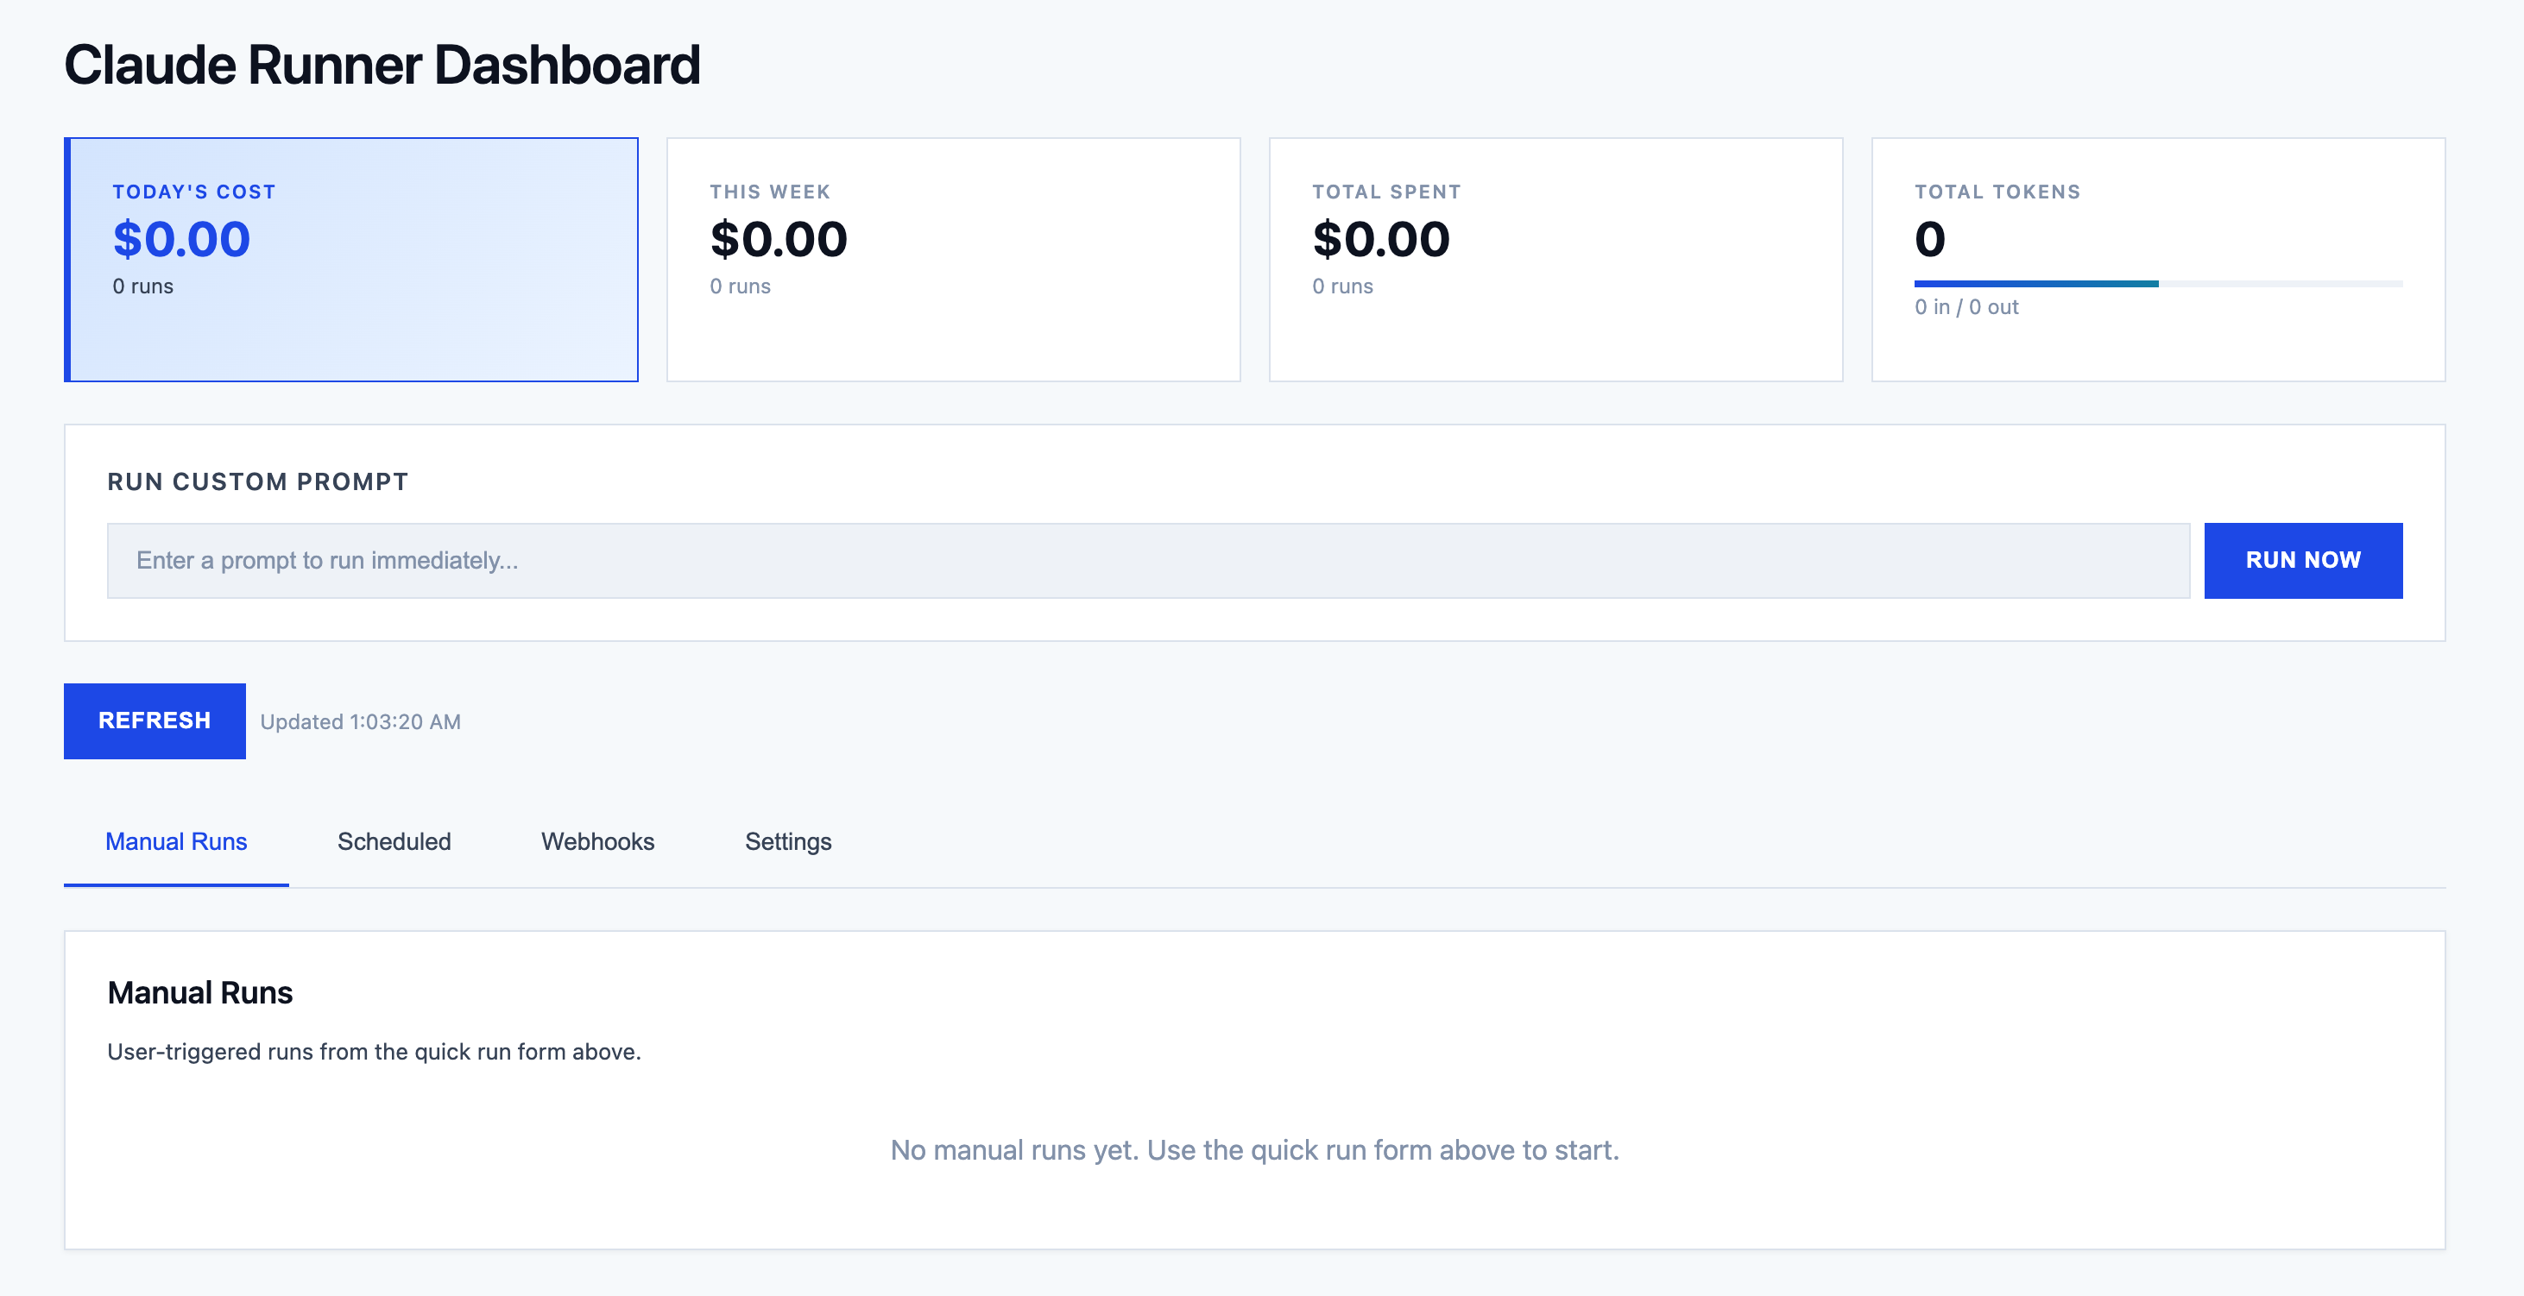Select the Total Tokens stat card
This screenshot has width=2524, height=1296.
2159,258
